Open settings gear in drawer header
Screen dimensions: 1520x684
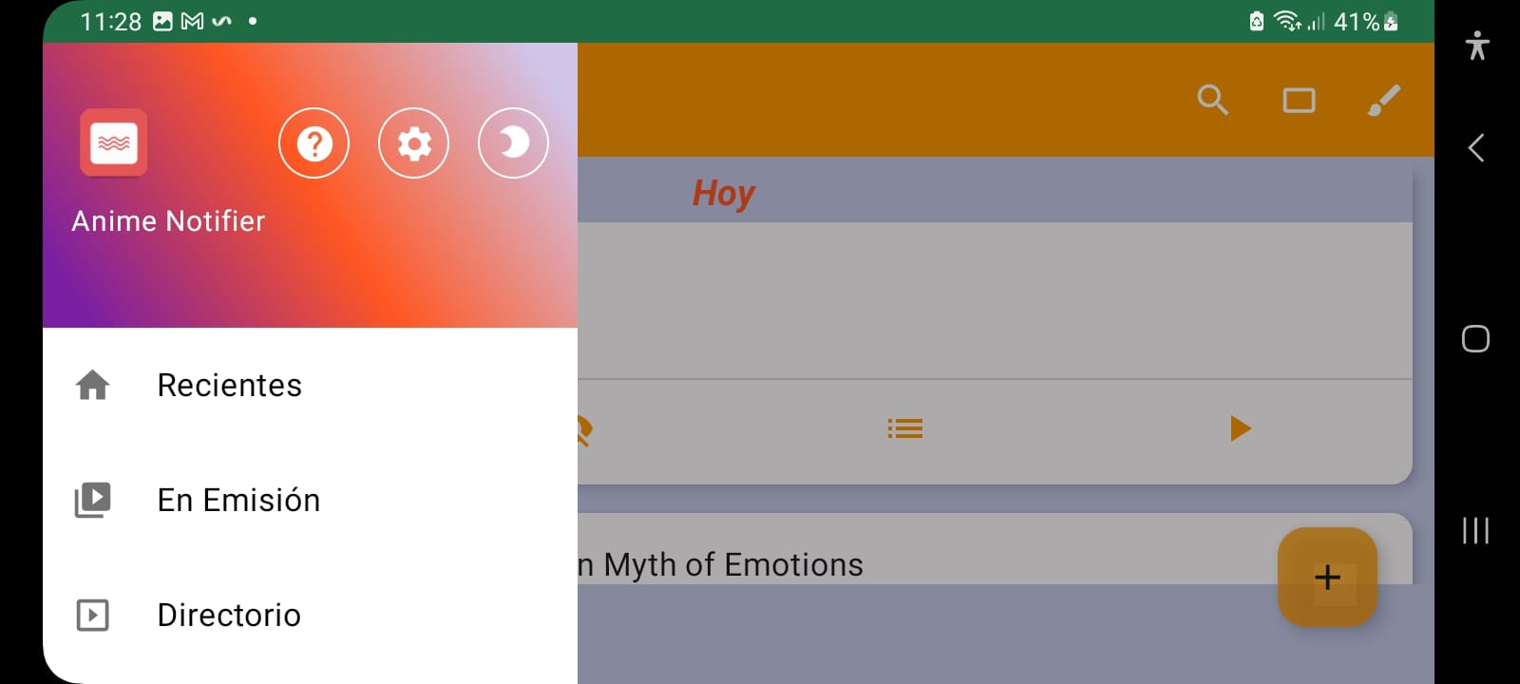point(413,143)
